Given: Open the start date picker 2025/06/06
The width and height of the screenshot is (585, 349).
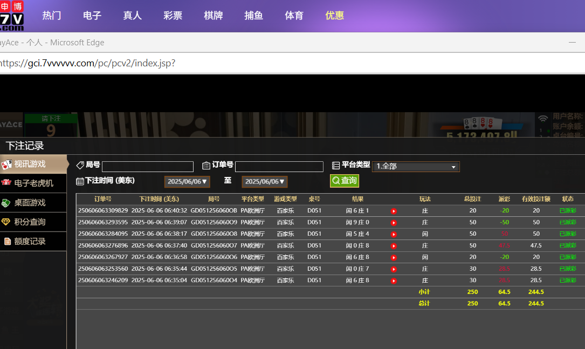Looking at the screenshot, I should point(187,182).
